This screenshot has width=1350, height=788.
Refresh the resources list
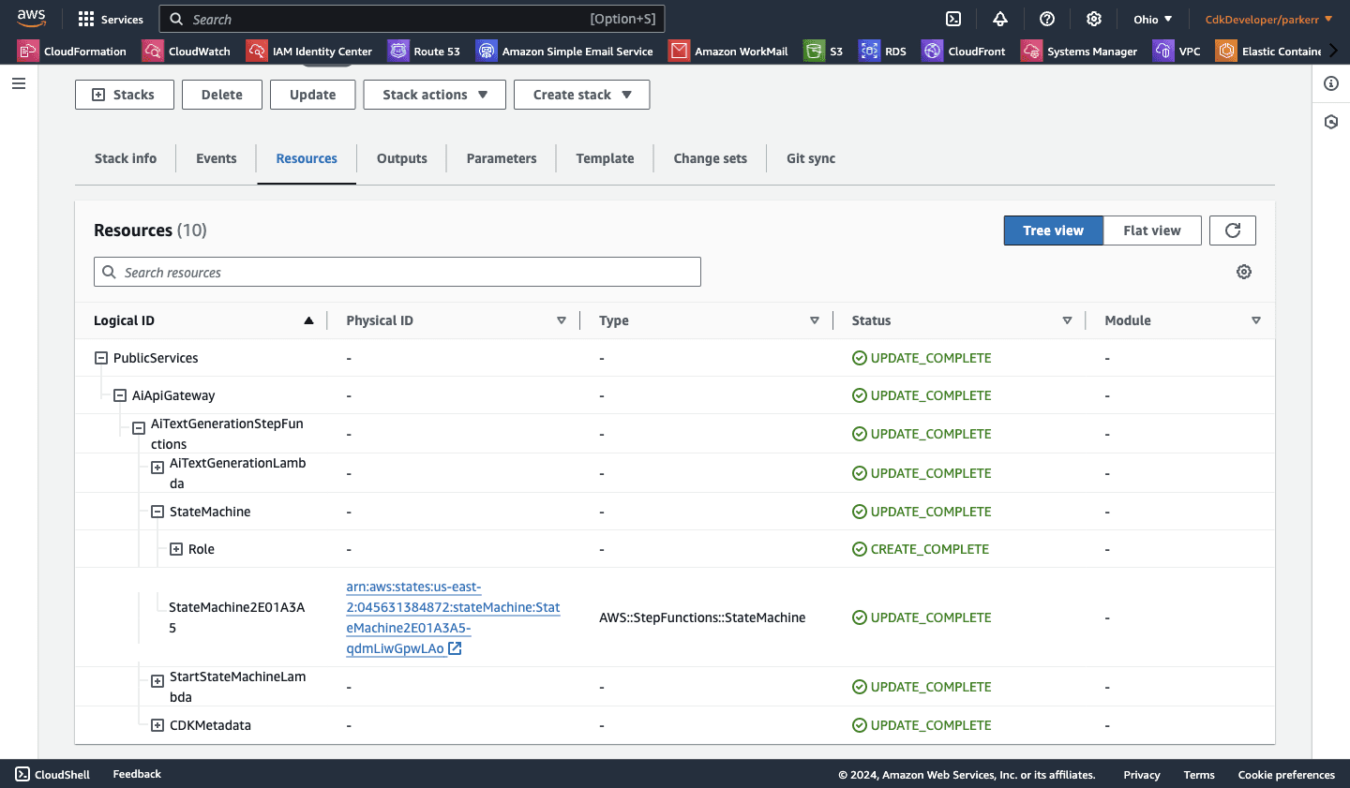tap(1233, 230)
